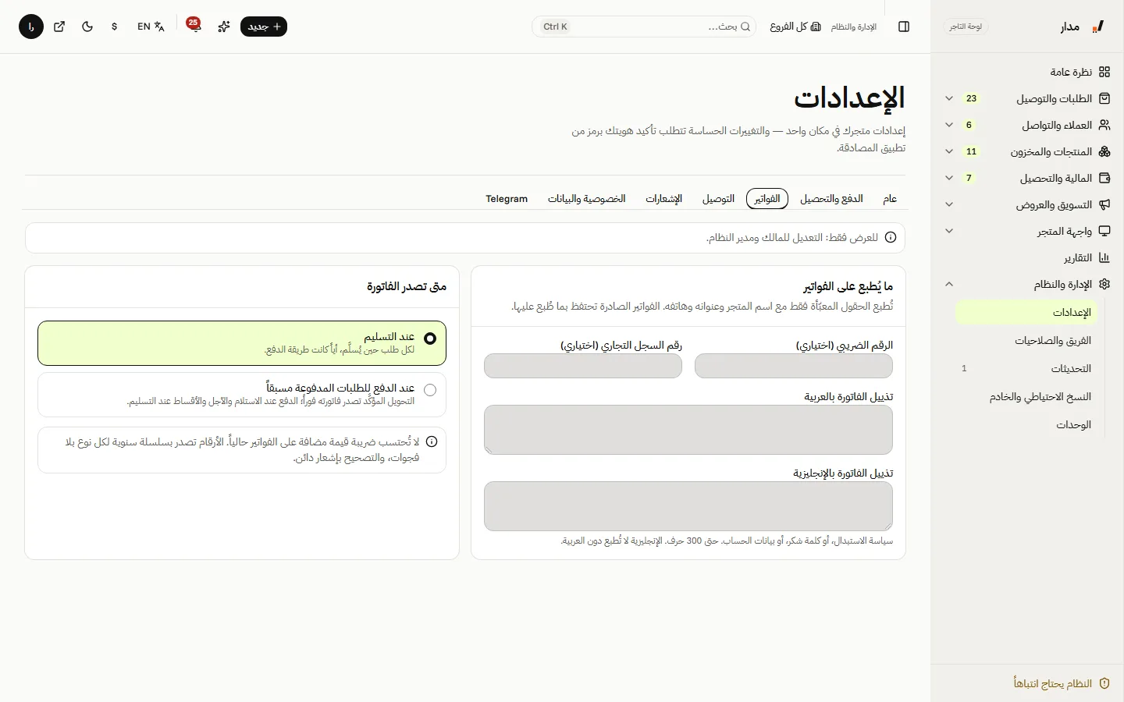Screen dimensions: 1124x702
Task: Focus the search box with Ctrl K hint
Action: pos(644,27)
